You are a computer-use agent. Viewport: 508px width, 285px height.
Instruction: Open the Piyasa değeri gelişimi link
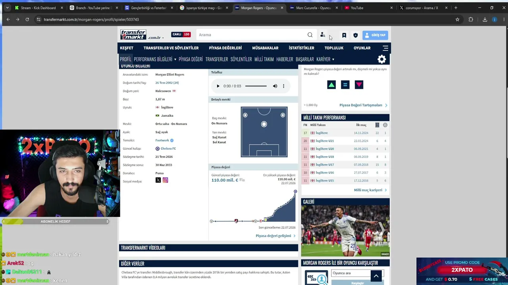click(x=275, y=236)
